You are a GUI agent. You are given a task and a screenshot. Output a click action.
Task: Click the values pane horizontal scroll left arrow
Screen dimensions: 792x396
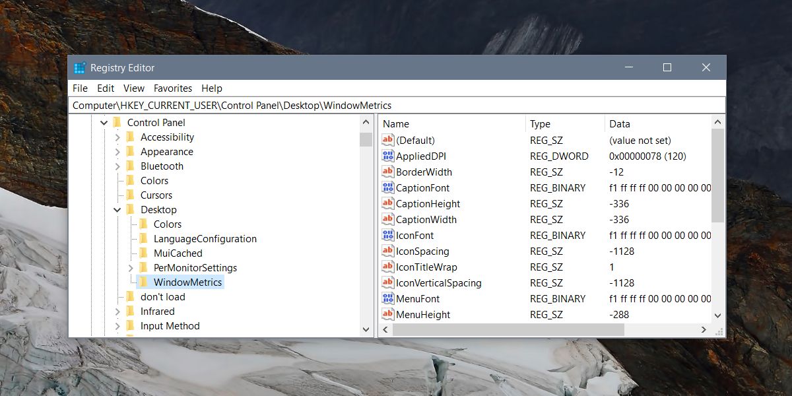[x=385, y=329]
